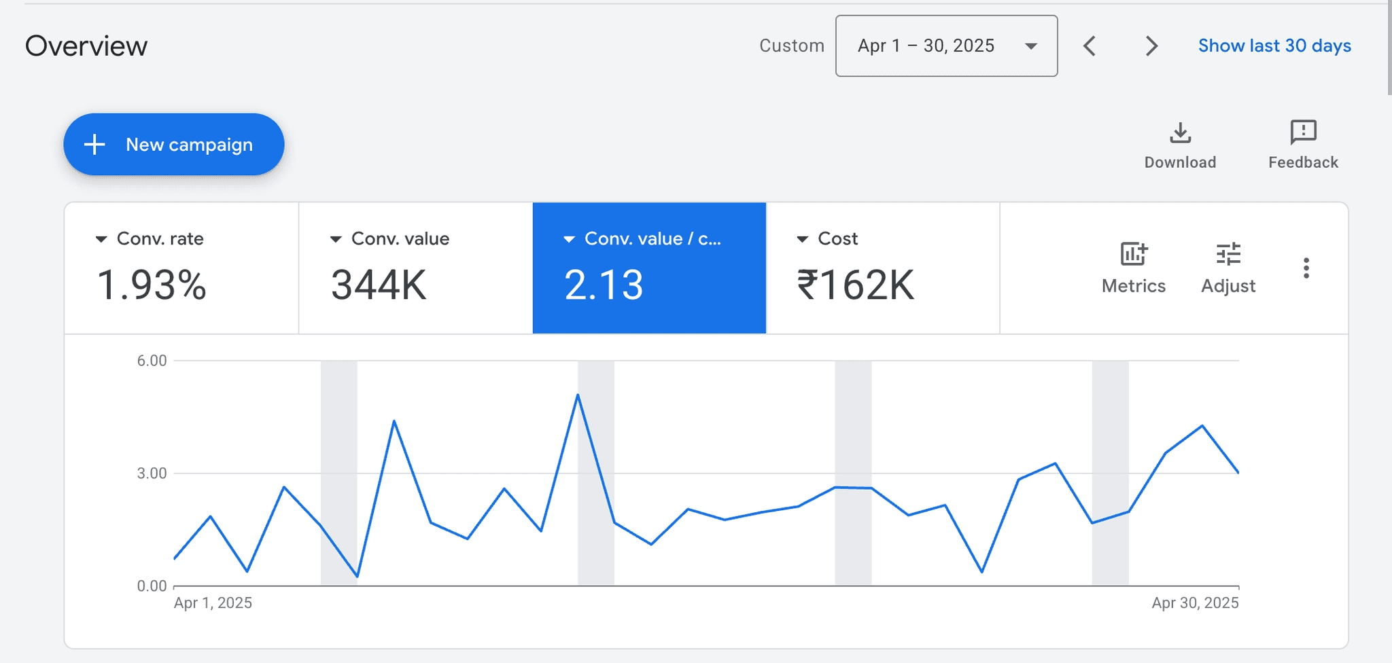Open the Conv. value metric dropdown arrow
1392x663 pixels.
[x=336, y=239]
